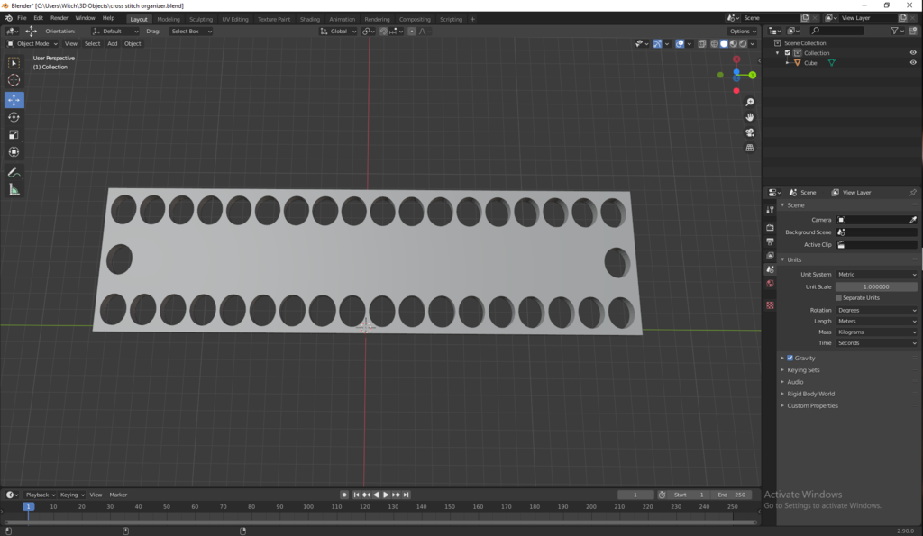
Task: Open the timeline Playback popover
Action: click(40, 495)
